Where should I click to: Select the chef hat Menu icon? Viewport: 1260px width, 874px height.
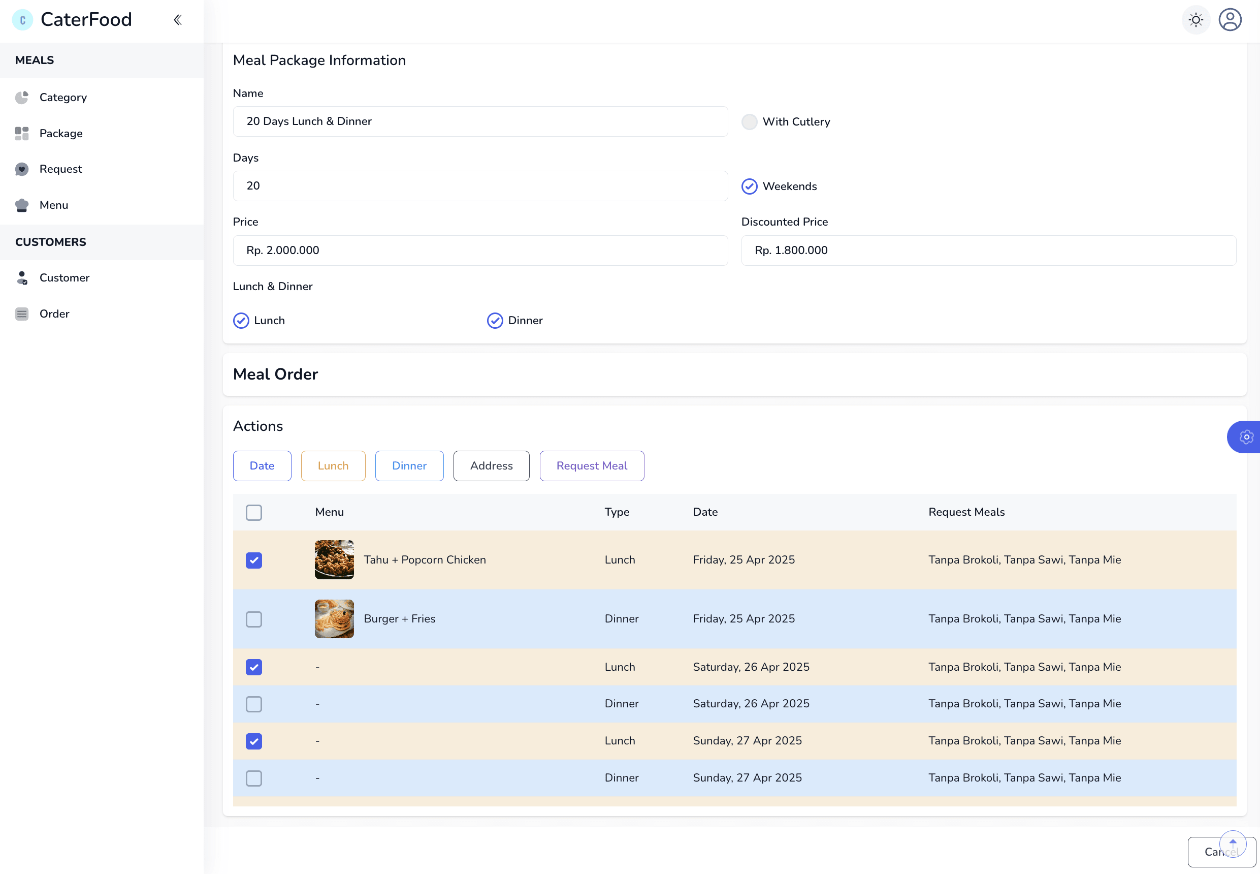pyautogui.click(x=22, y=205)
